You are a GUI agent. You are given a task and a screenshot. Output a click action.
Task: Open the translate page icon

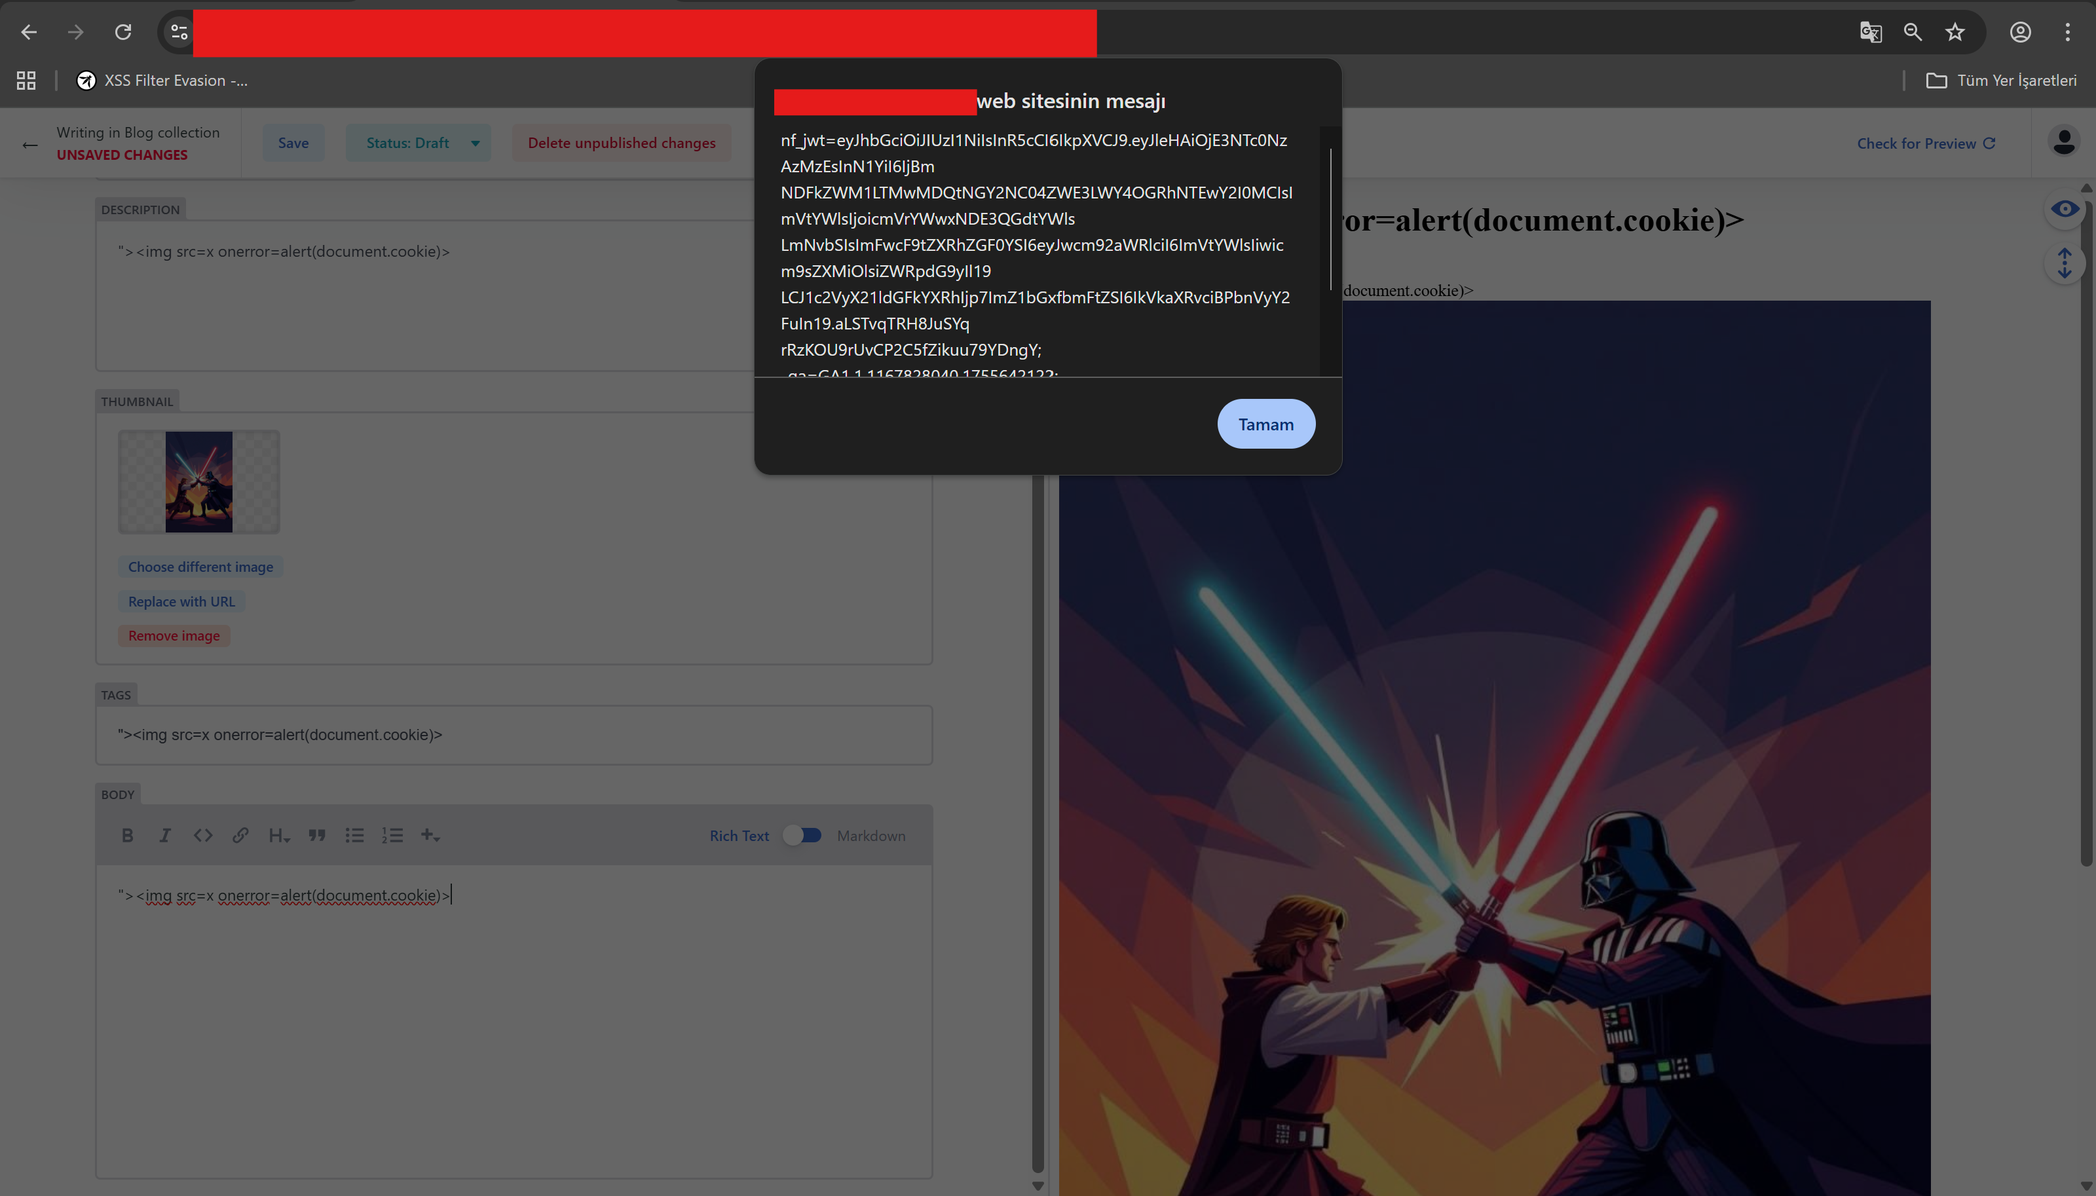pyautogui.click(x=1871, y=32)
